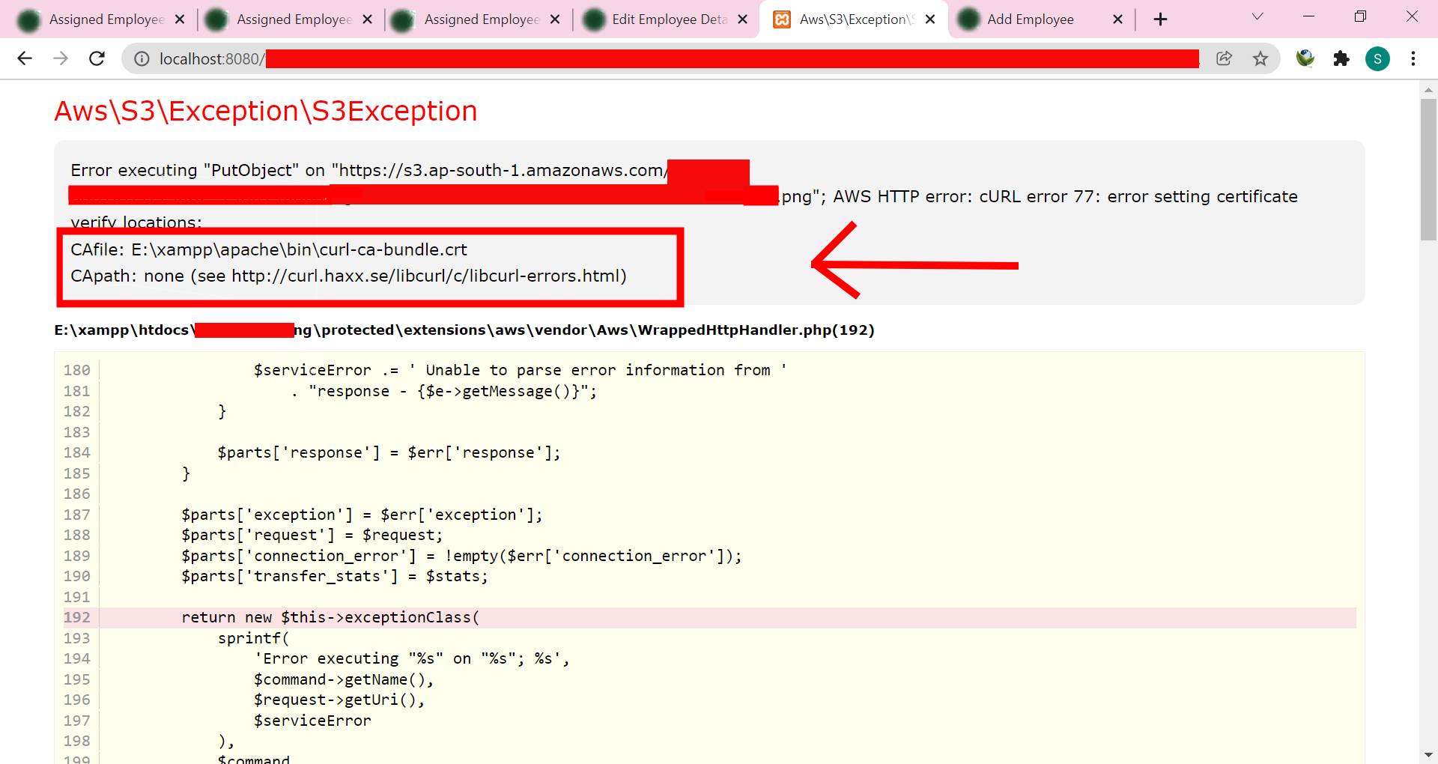Click the vertical scrollbar thumb

1428,169
